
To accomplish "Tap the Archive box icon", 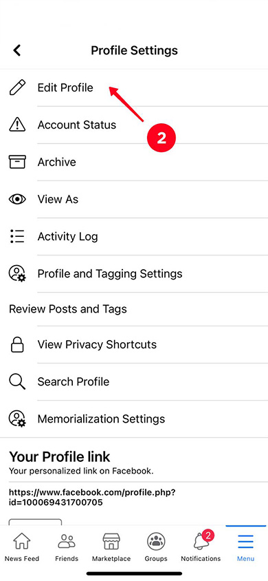I will 17,162.
